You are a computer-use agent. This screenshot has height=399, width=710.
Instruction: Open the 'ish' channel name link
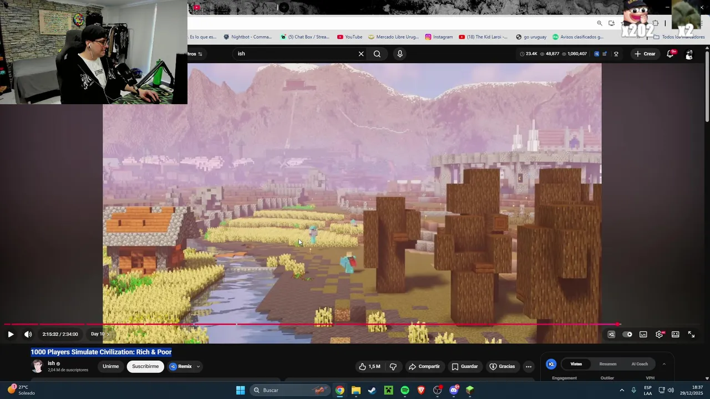pyautogui.click(x=51, y=364)
